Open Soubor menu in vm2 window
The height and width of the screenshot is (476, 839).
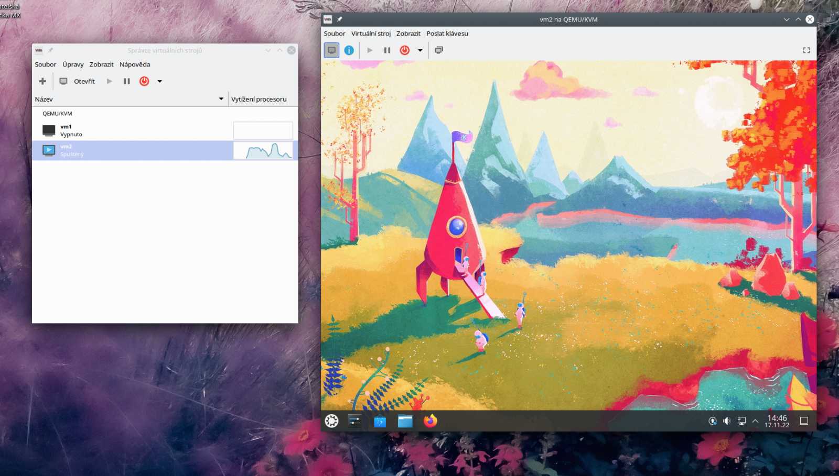tap(335, 34)
